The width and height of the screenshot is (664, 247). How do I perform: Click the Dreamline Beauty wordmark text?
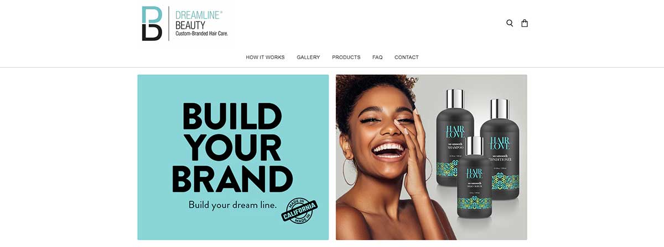click(x=199, y=20)
